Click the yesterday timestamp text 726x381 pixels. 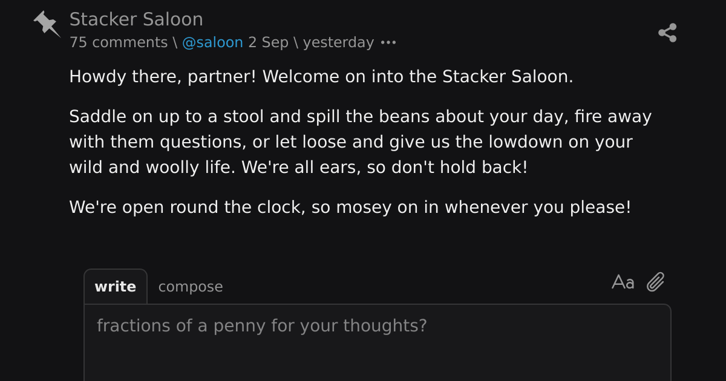click(x=338, y=42)
